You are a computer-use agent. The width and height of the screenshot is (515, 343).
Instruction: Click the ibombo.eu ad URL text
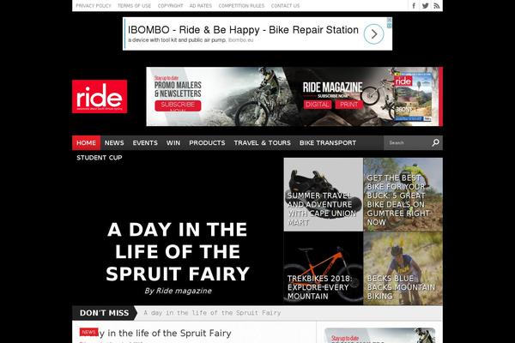point(240,40)
